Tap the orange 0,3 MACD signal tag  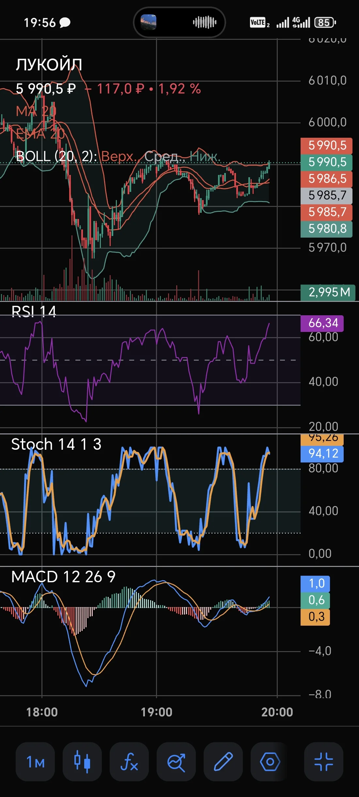[315, 617]
